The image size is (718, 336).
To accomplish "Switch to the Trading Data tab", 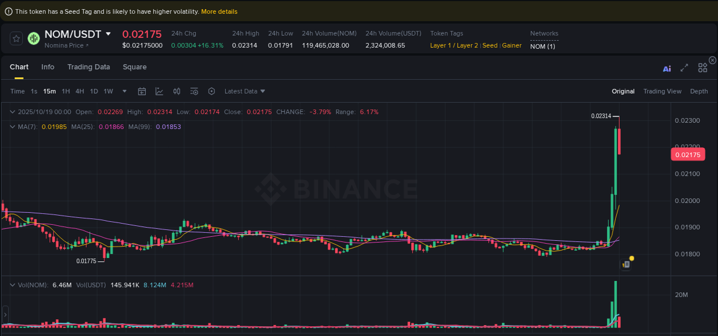I will (x=88, y=67).
